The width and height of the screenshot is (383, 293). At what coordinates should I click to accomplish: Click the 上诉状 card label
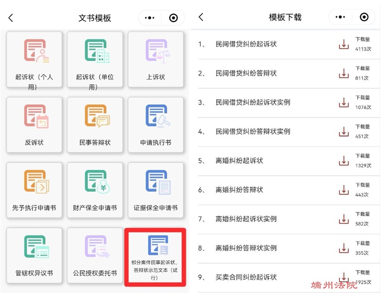coord(155,77)
